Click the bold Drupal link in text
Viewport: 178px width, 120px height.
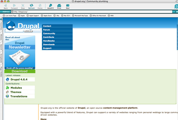[81, 108]
